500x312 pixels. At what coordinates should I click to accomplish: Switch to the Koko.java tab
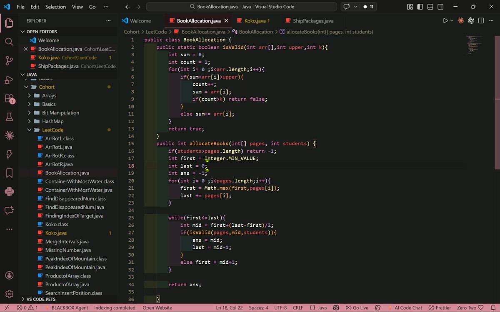[x=257, y=20]
